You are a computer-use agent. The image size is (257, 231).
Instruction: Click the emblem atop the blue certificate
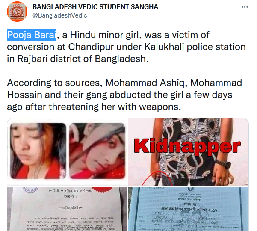click(190, 189)
